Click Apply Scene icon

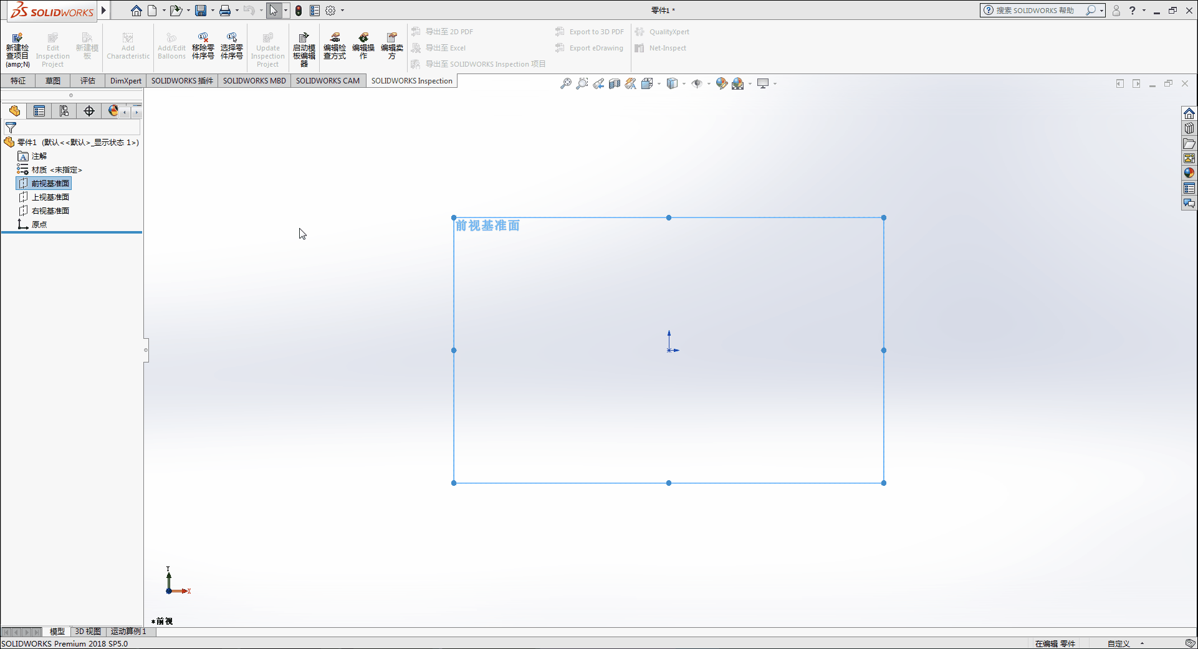[x=738, y=83]
